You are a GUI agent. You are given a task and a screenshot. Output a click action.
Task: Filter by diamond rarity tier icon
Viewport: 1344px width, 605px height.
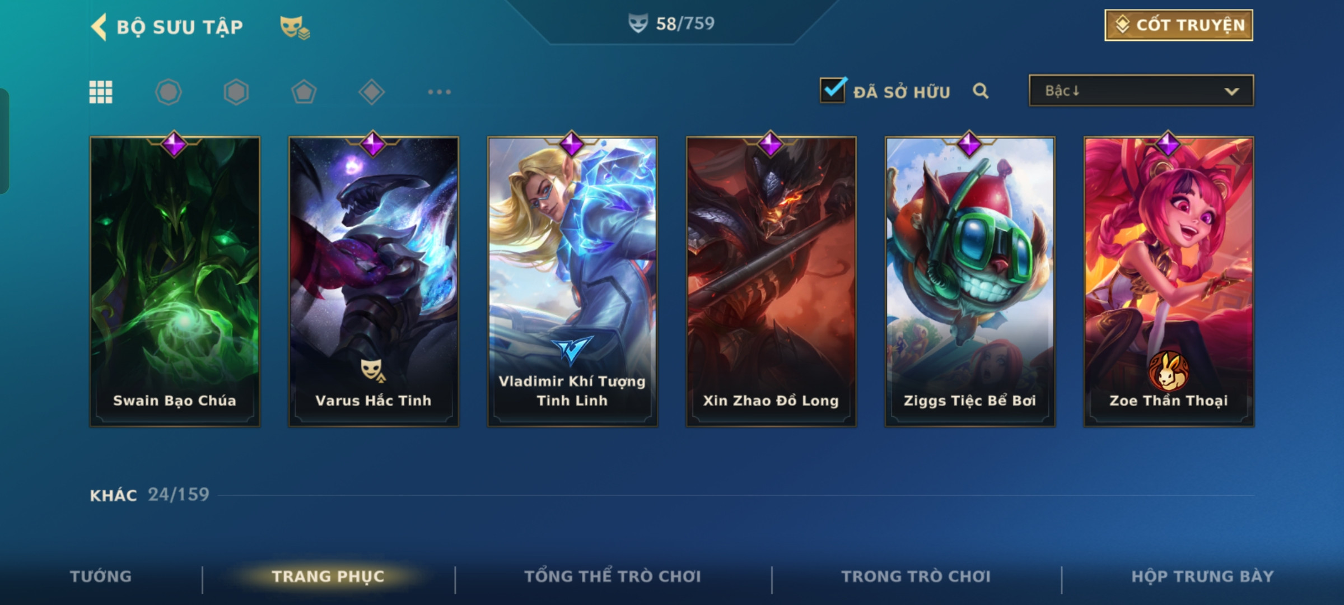click(372, 92)
